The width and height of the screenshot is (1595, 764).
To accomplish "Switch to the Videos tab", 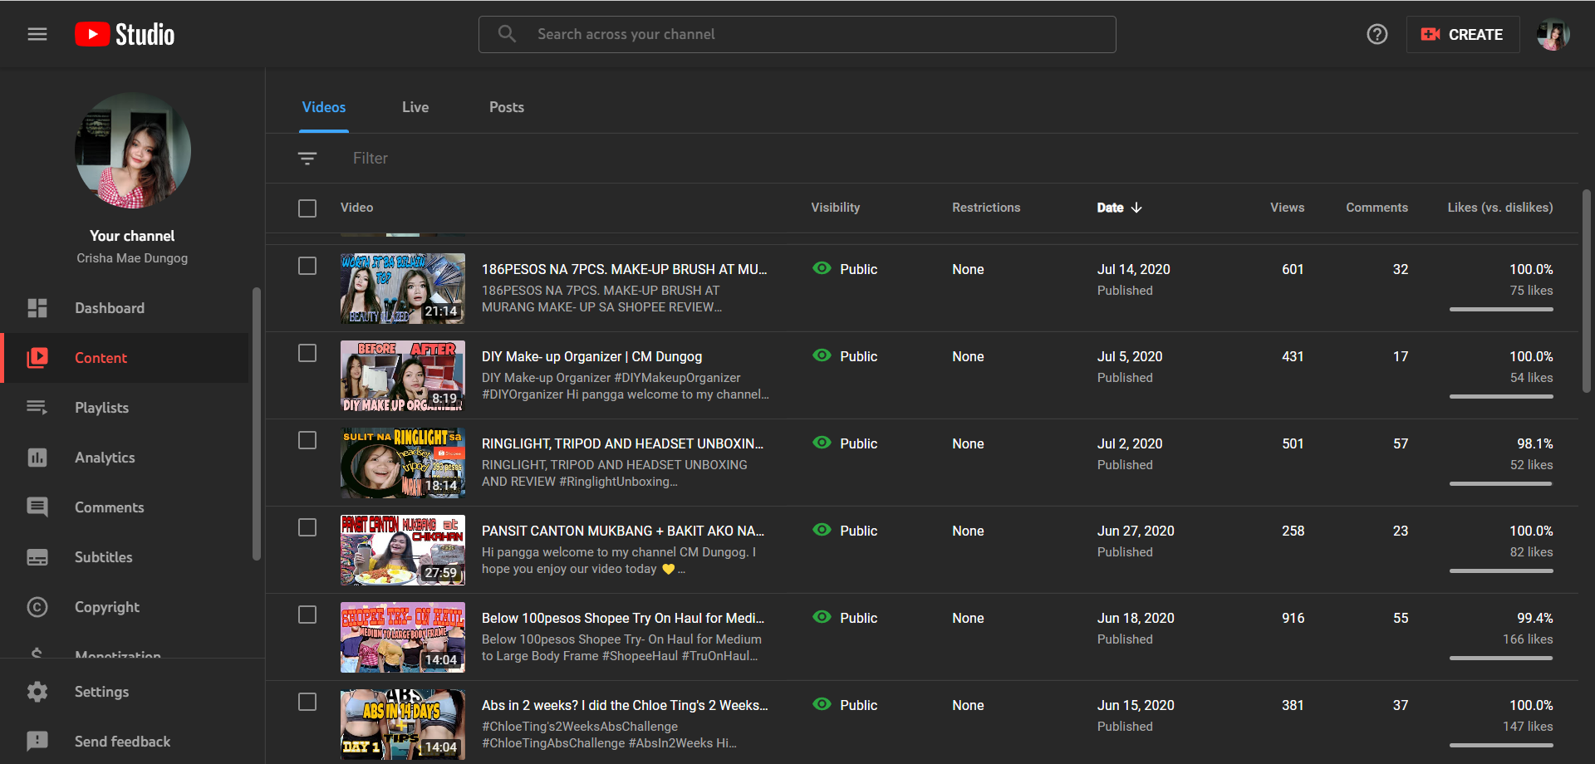I will [324, 107].
